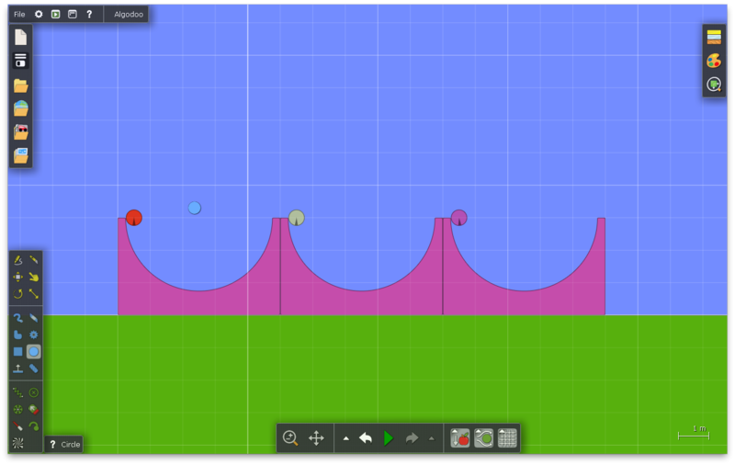Create a new scene with the blank page icon
The image size is (735, 465).
(x=20, y=37)
